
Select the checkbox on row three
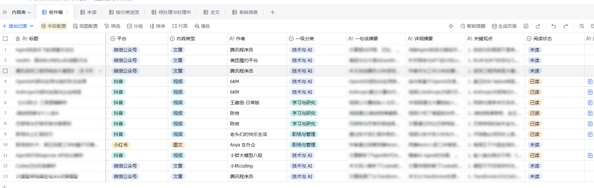[x=5, y=71]
